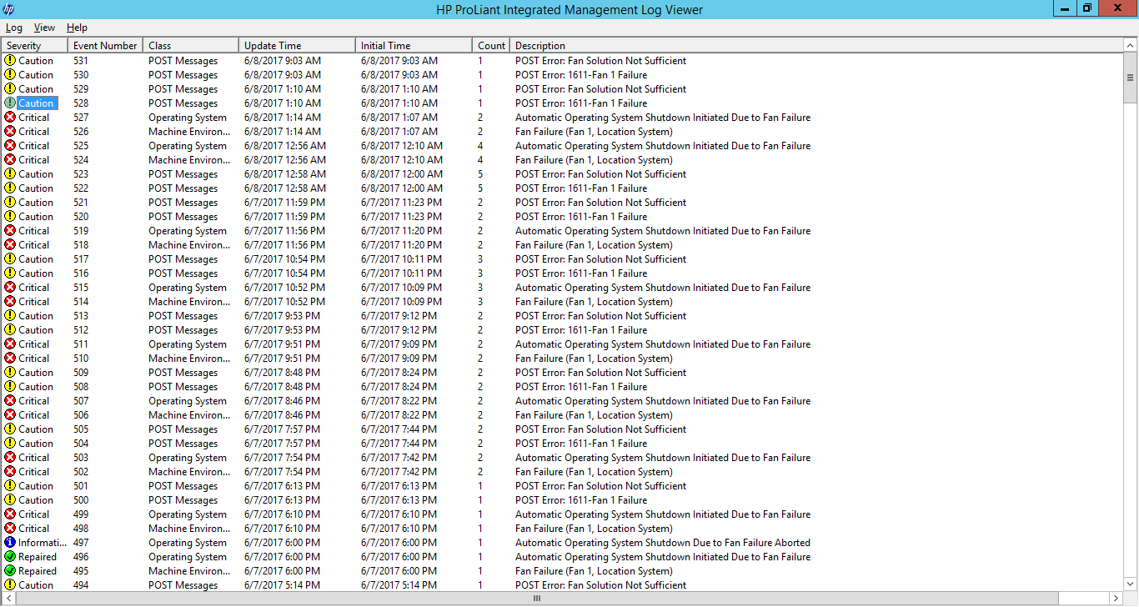
Task: Click the Caution icon for event 513
Action: pos(10,316)
